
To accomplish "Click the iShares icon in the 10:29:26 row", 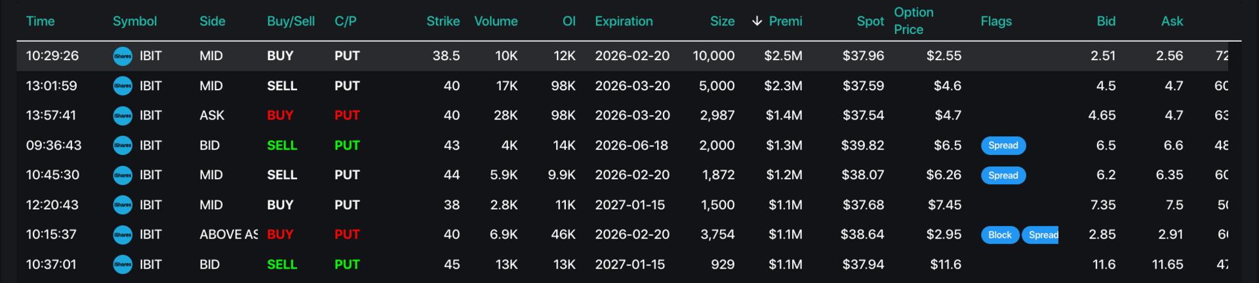I will tap(123, 56).
